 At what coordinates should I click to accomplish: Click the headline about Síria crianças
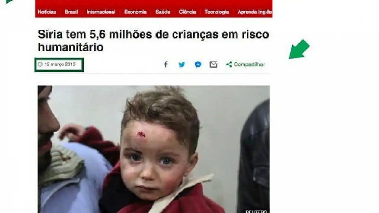tap(153, 41)
